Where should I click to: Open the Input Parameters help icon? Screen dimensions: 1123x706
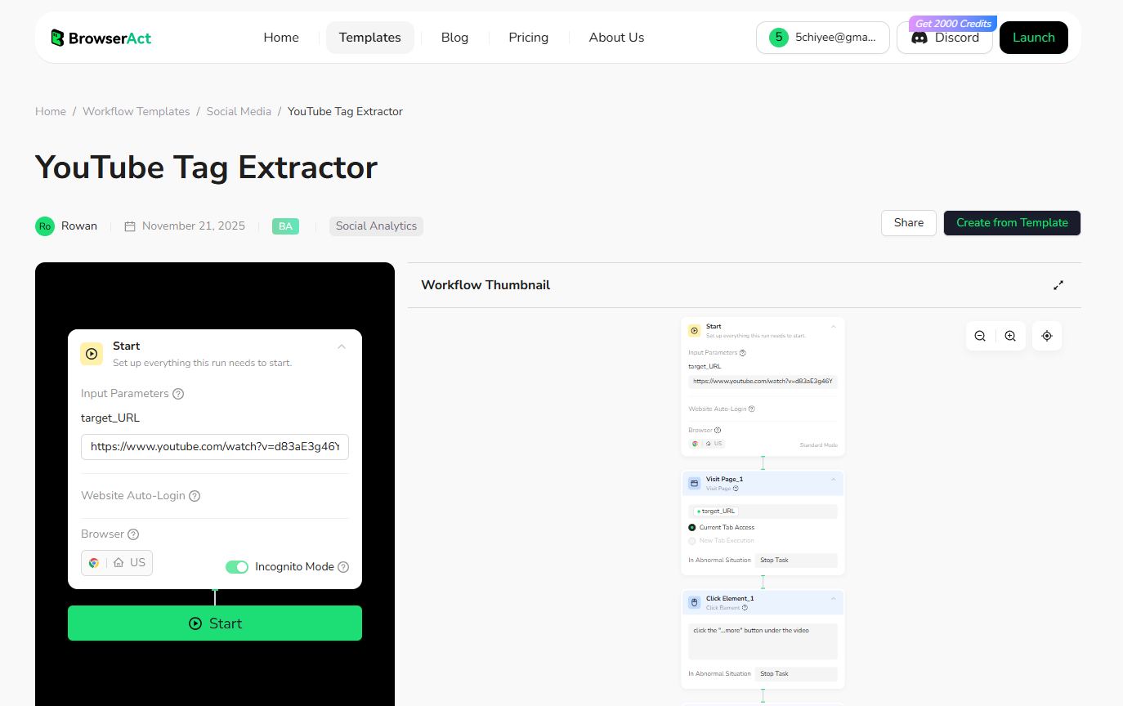[x=178, y=393]
